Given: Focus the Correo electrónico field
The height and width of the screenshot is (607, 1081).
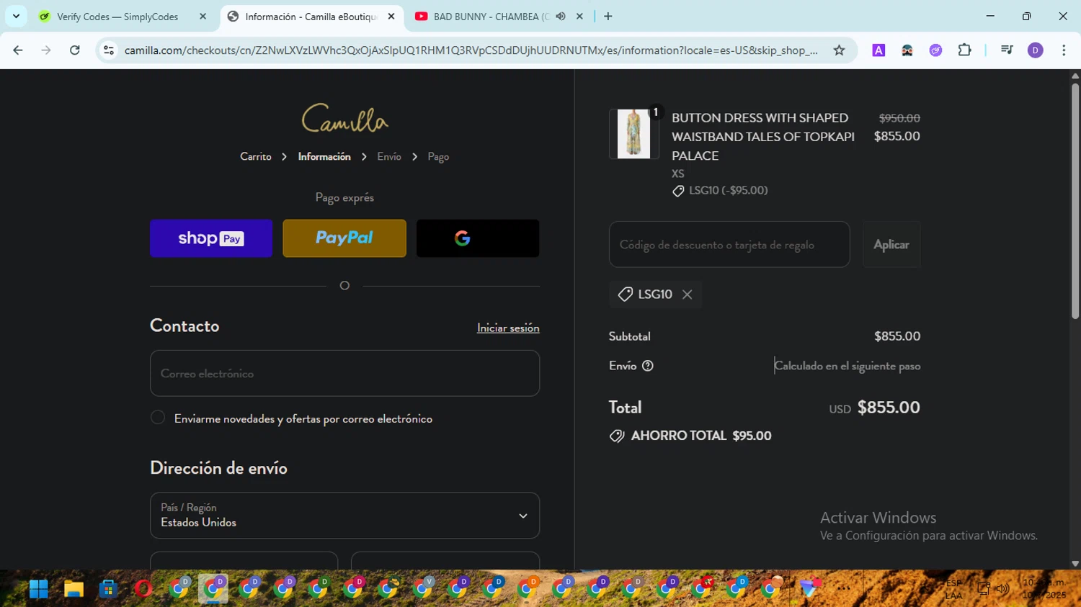Looking at the screenshot, I should (344, 373).
